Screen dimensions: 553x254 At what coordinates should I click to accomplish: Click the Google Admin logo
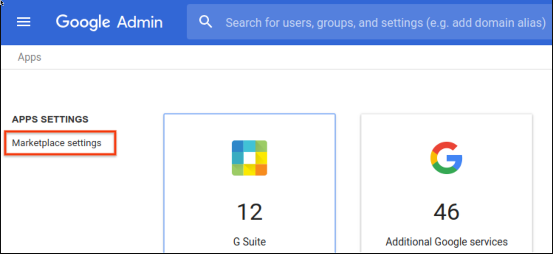(109, 22)
